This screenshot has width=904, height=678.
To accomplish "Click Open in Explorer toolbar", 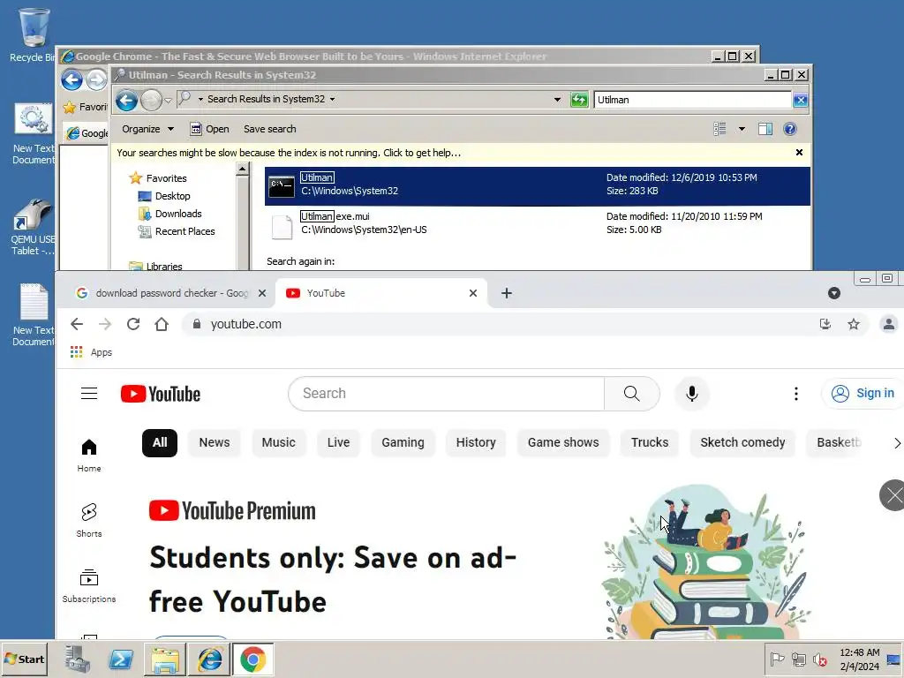I will click(x=210, y=129).
